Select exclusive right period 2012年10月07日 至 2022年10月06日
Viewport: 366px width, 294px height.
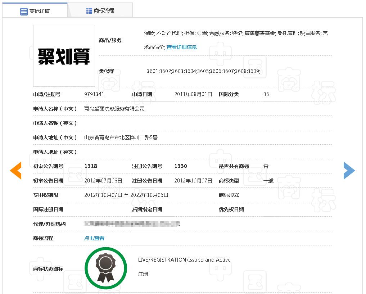click(x=126, y=195)
